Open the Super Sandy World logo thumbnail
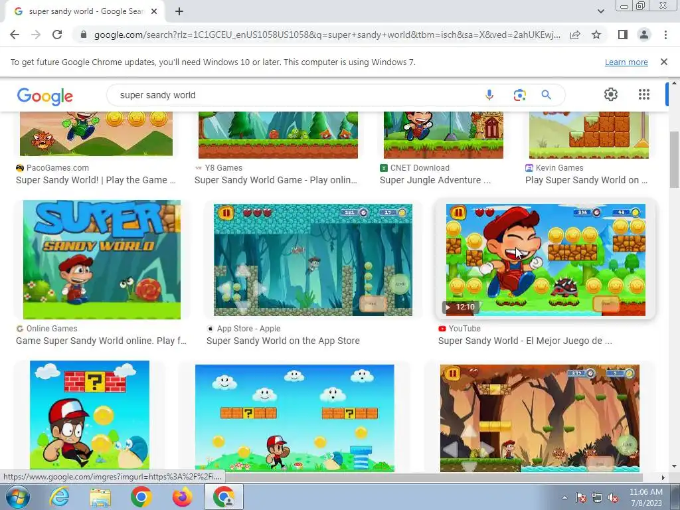 tap(102, 260)
